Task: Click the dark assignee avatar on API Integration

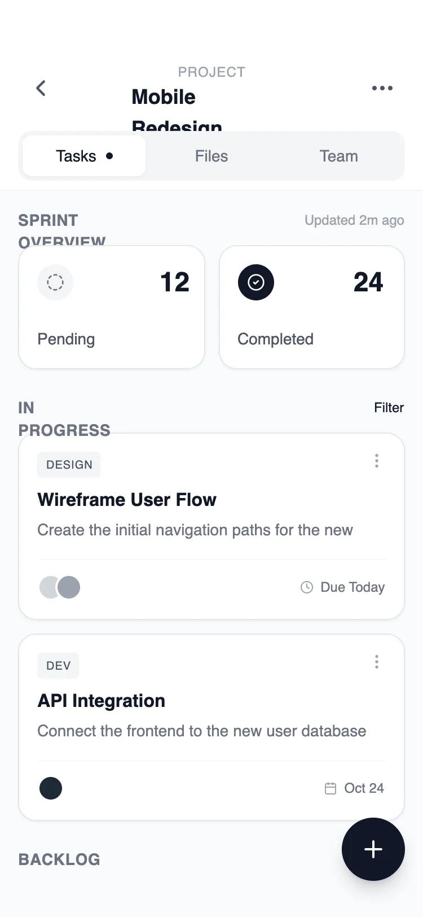Action: [x=51, y=788]
